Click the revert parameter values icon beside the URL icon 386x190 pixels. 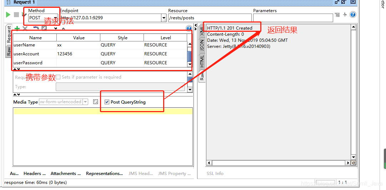44,29
